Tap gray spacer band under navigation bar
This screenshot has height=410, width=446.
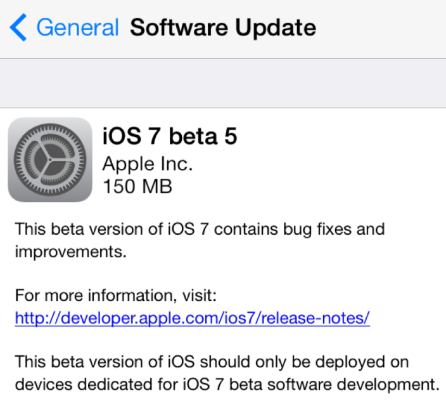click(223, 83)
